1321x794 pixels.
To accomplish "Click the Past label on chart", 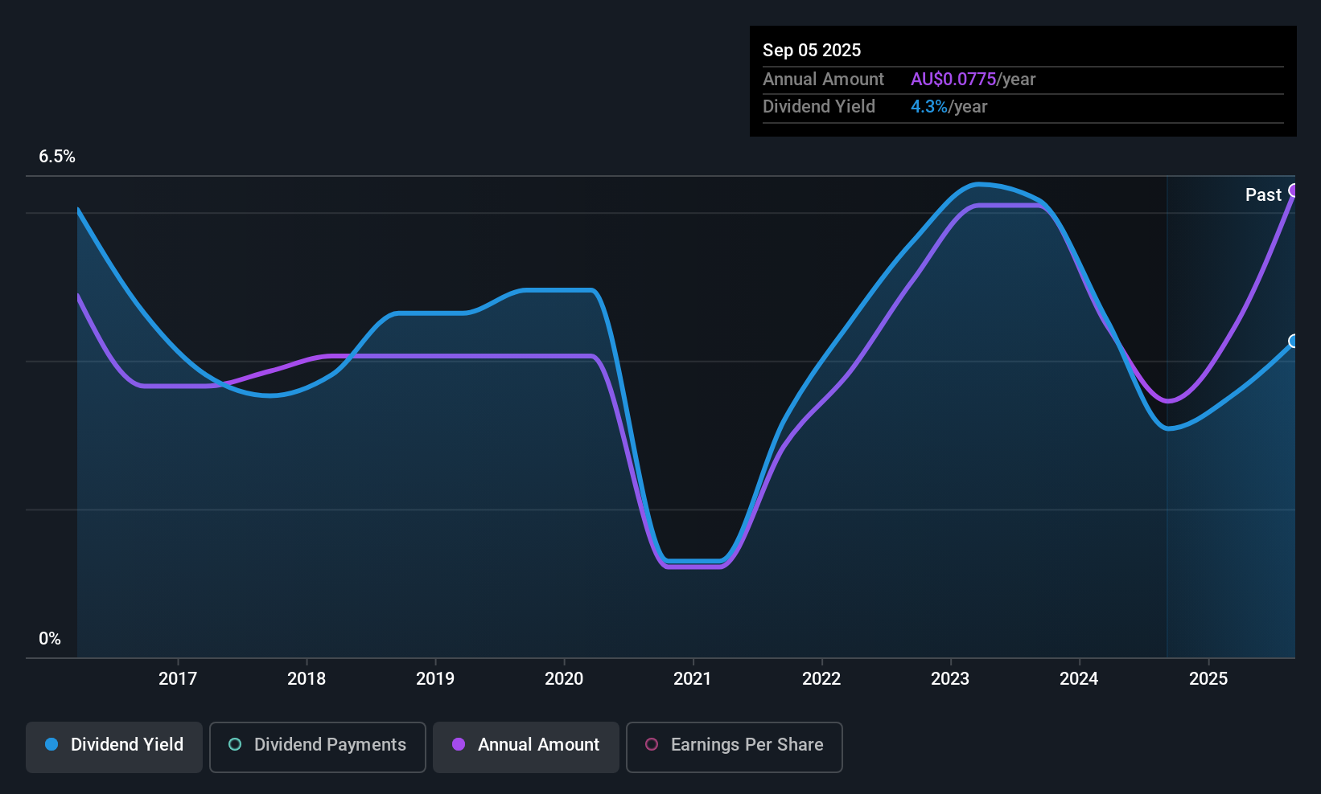I will point(1263,194).
